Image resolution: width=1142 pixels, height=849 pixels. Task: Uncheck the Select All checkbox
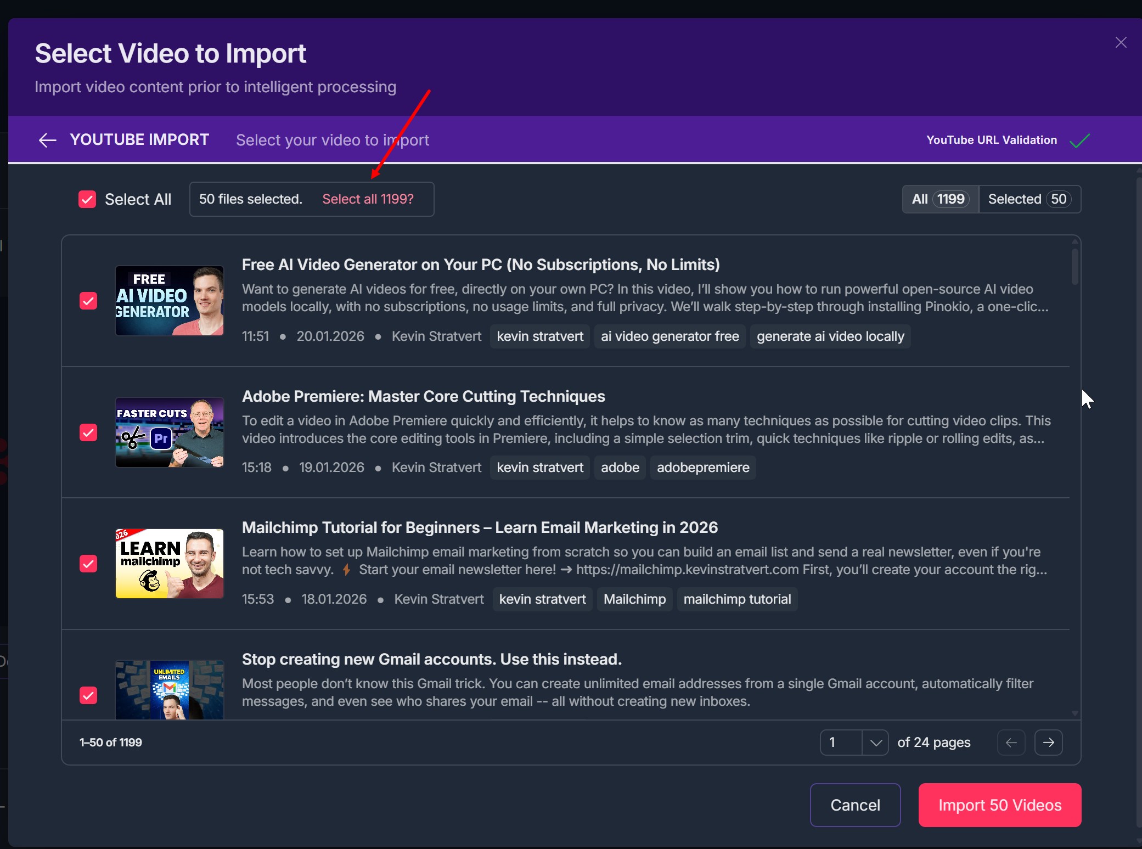[87, 199]
